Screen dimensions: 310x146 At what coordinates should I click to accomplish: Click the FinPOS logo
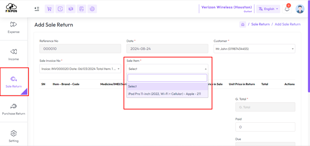coord(11,8)
